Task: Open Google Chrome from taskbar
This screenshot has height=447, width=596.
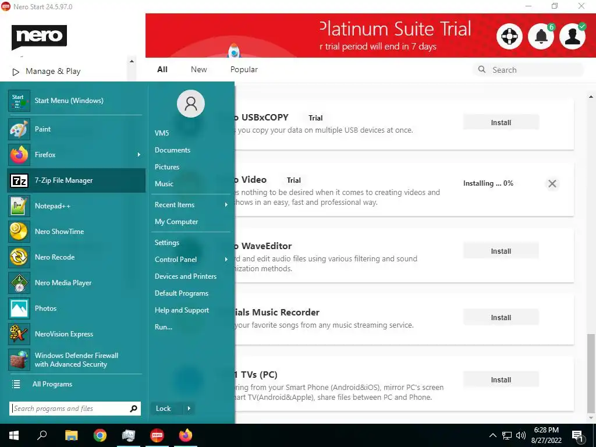Action: click(x=100, y=435)
